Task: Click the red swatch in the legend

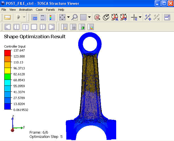Action: [7, 52]
